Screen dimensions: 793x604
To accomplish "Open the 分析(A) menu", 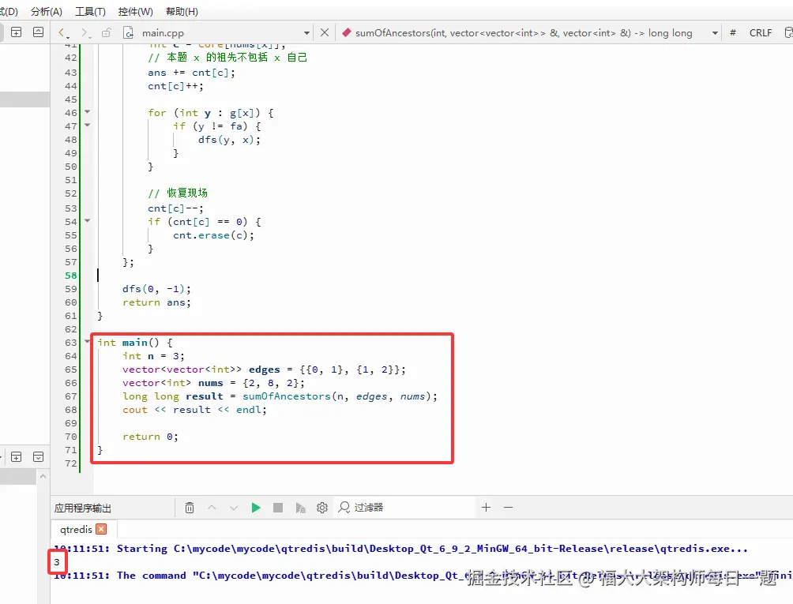I will tap(46, 11).
